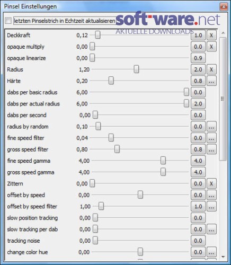
Task: Click the X button in the Zittern row
Action: pyautogui.click(x=211, y=184)
